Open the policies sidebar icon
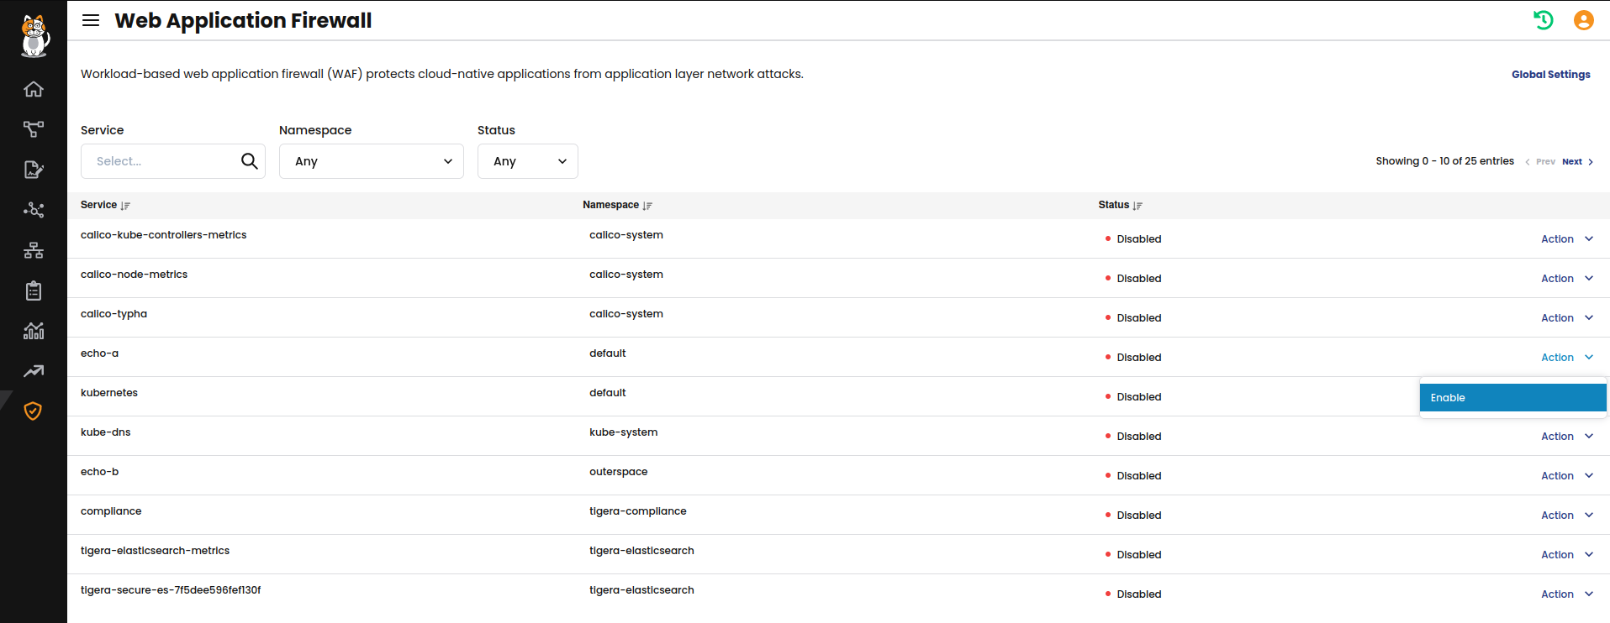 click(34, 170)
